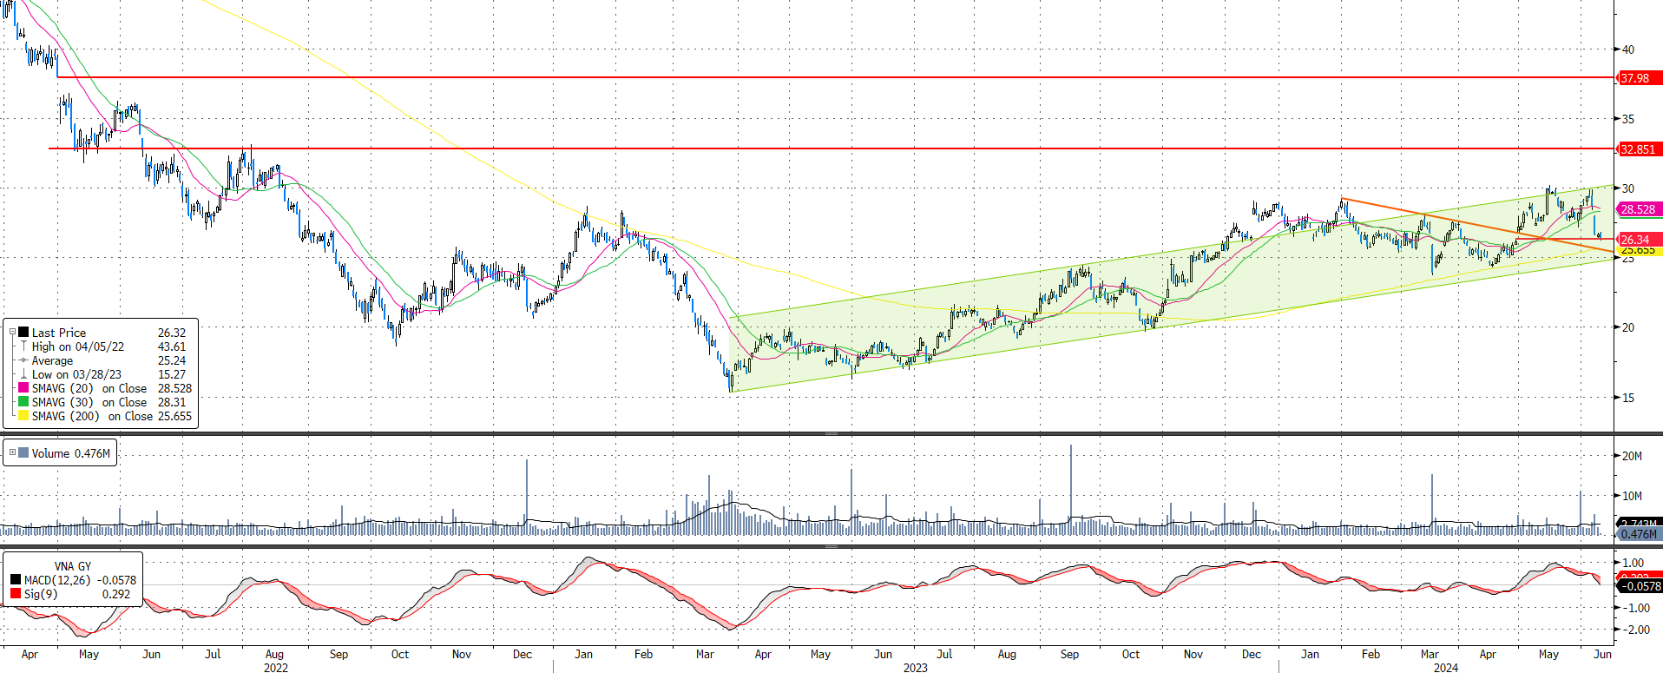Screen dimensions: 1663x673
Task: Click 'SMAVG (20) on Close' legend text
Action: point(89,388)
